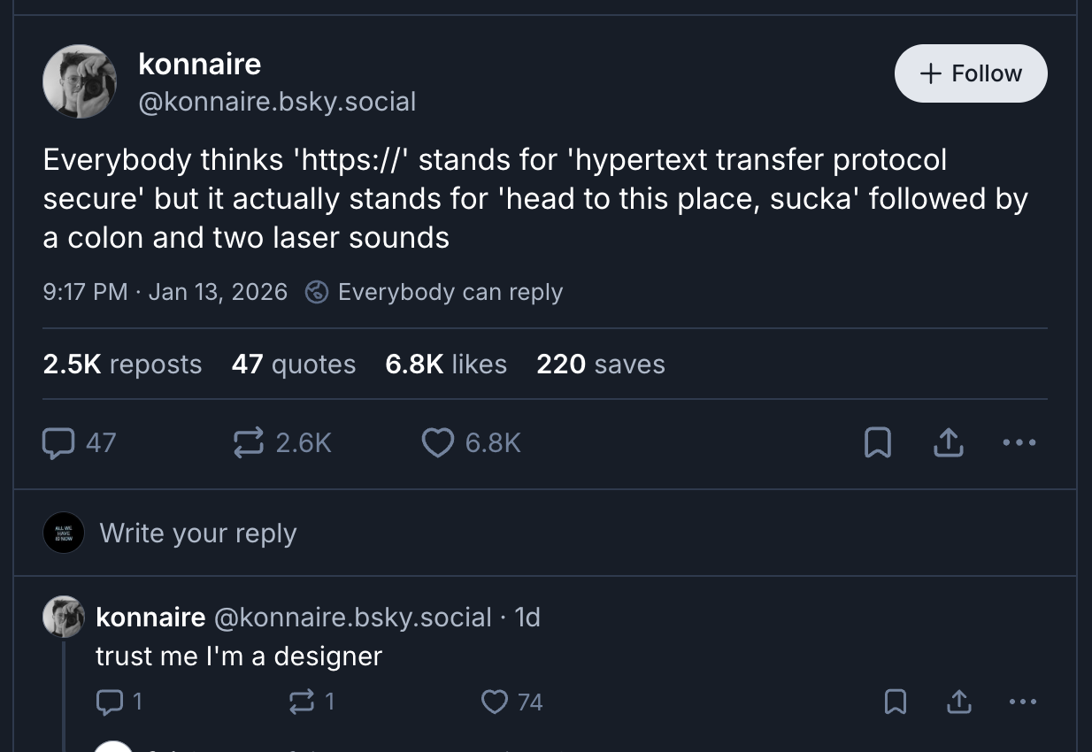Like the main post with the heart icon

pos(437,442)
